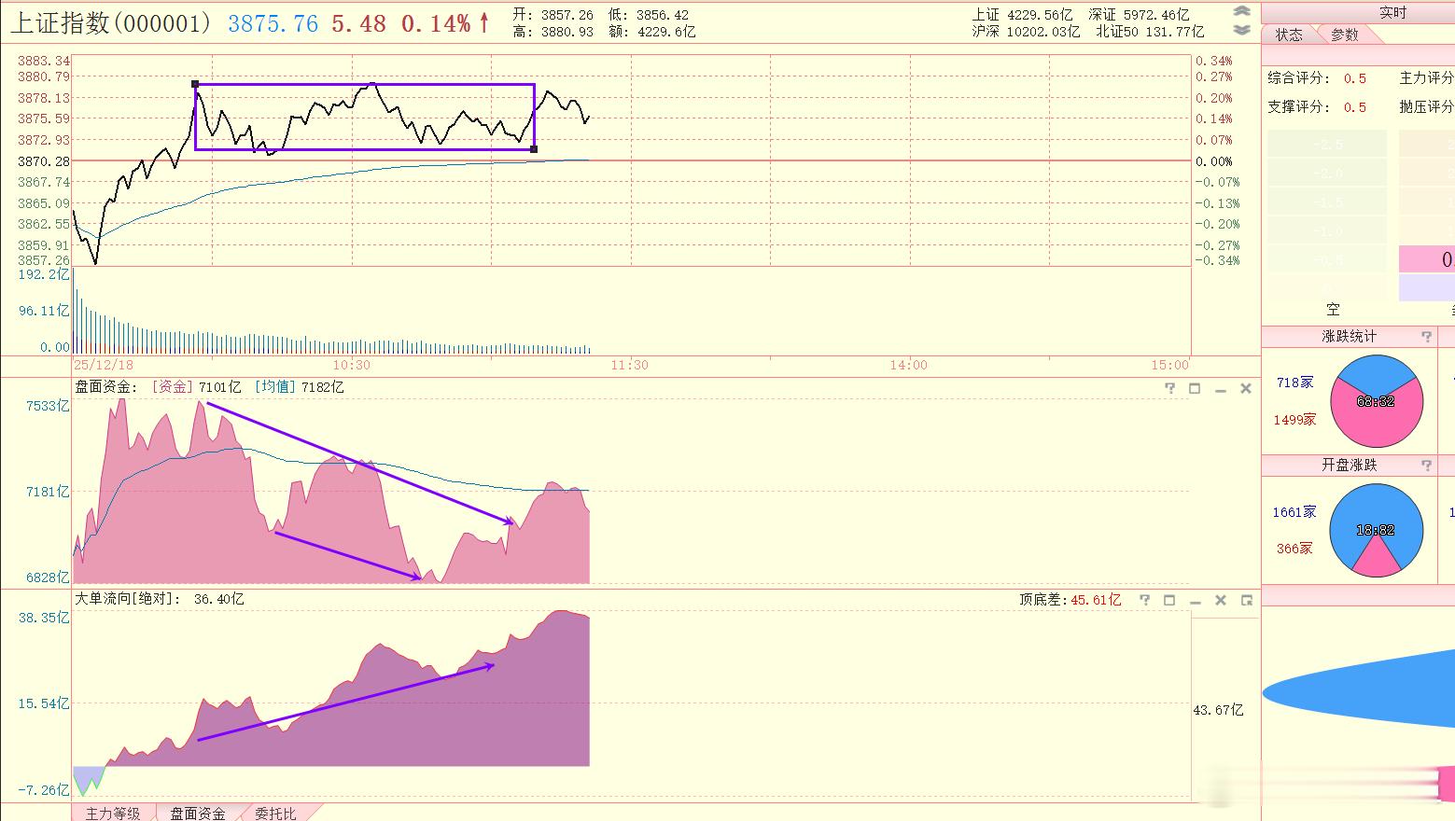This screenshot has width=1455, height=821.
Task: Click the 366家 count label
Action: [1294, 549]
